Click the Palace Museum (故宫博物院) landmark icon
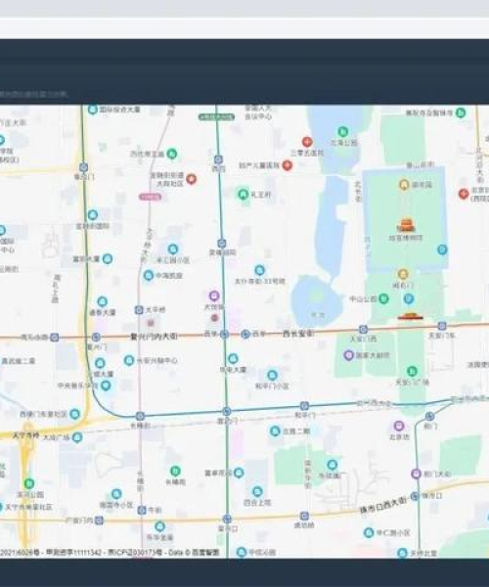 (x=406, y=226)
